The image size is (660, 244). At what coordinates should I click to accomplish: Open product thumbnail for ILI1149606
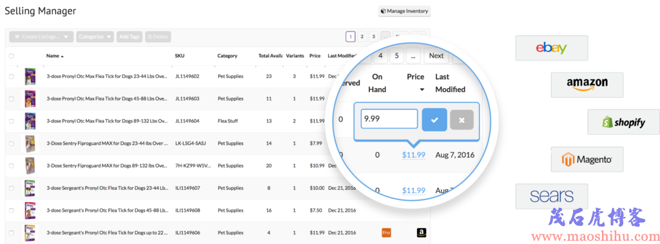(x=30, y=232)
